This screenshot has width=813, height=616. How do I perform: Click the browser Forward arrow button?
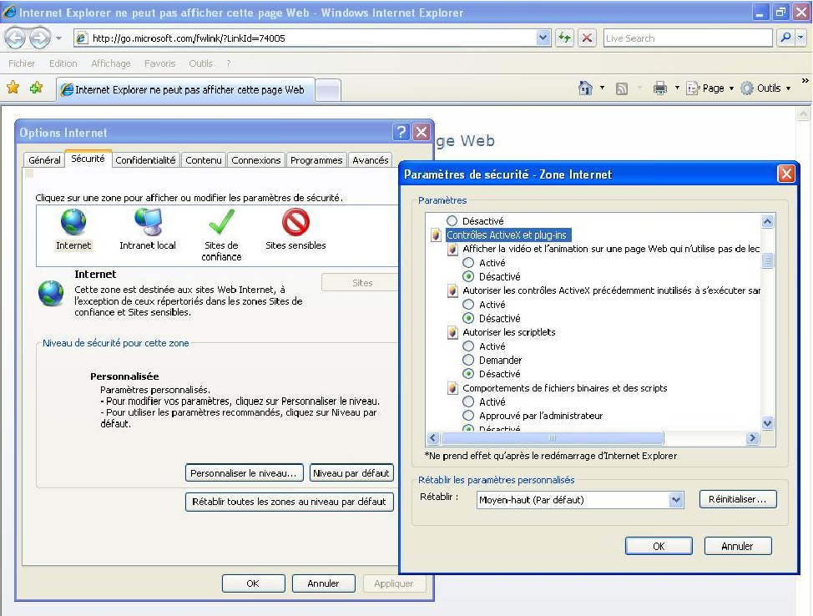(40, 38)
